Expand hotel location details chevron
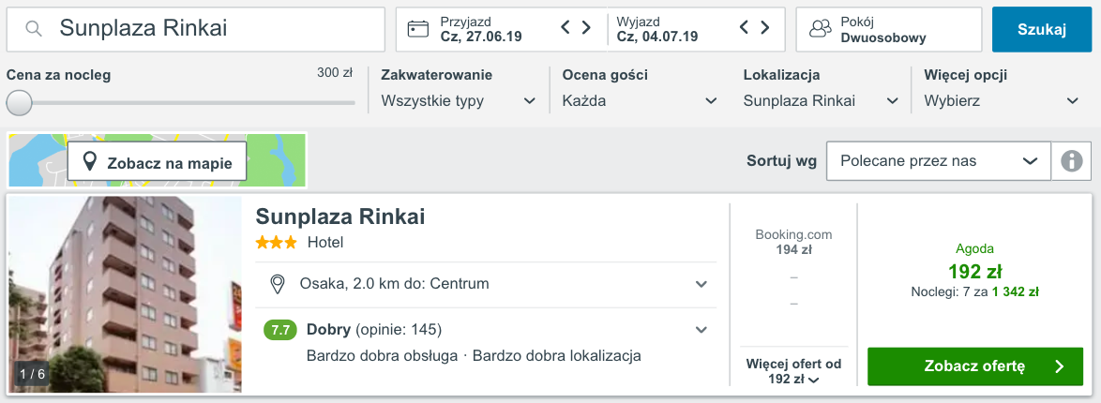Image resolution: width=1101 pixels, height=403 pixels. pyautogui.click(x=701, y=284)
